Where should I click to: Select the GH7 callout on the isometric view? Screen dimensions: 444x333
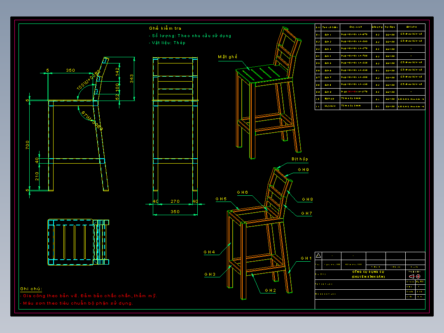pyautogui.click(x=306, y=213)
